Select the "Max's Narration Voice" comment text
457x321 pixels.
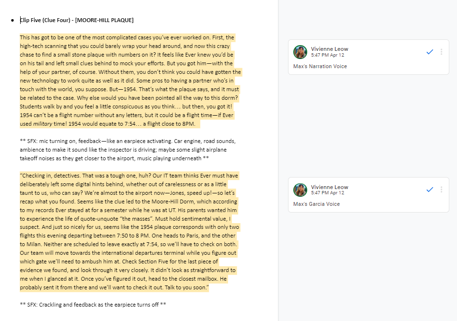[x=320, y=66]
